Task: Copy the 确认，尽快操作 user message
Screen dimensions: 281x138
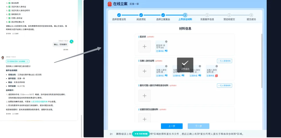Action: pyautogui.click(x=66, y=50)
